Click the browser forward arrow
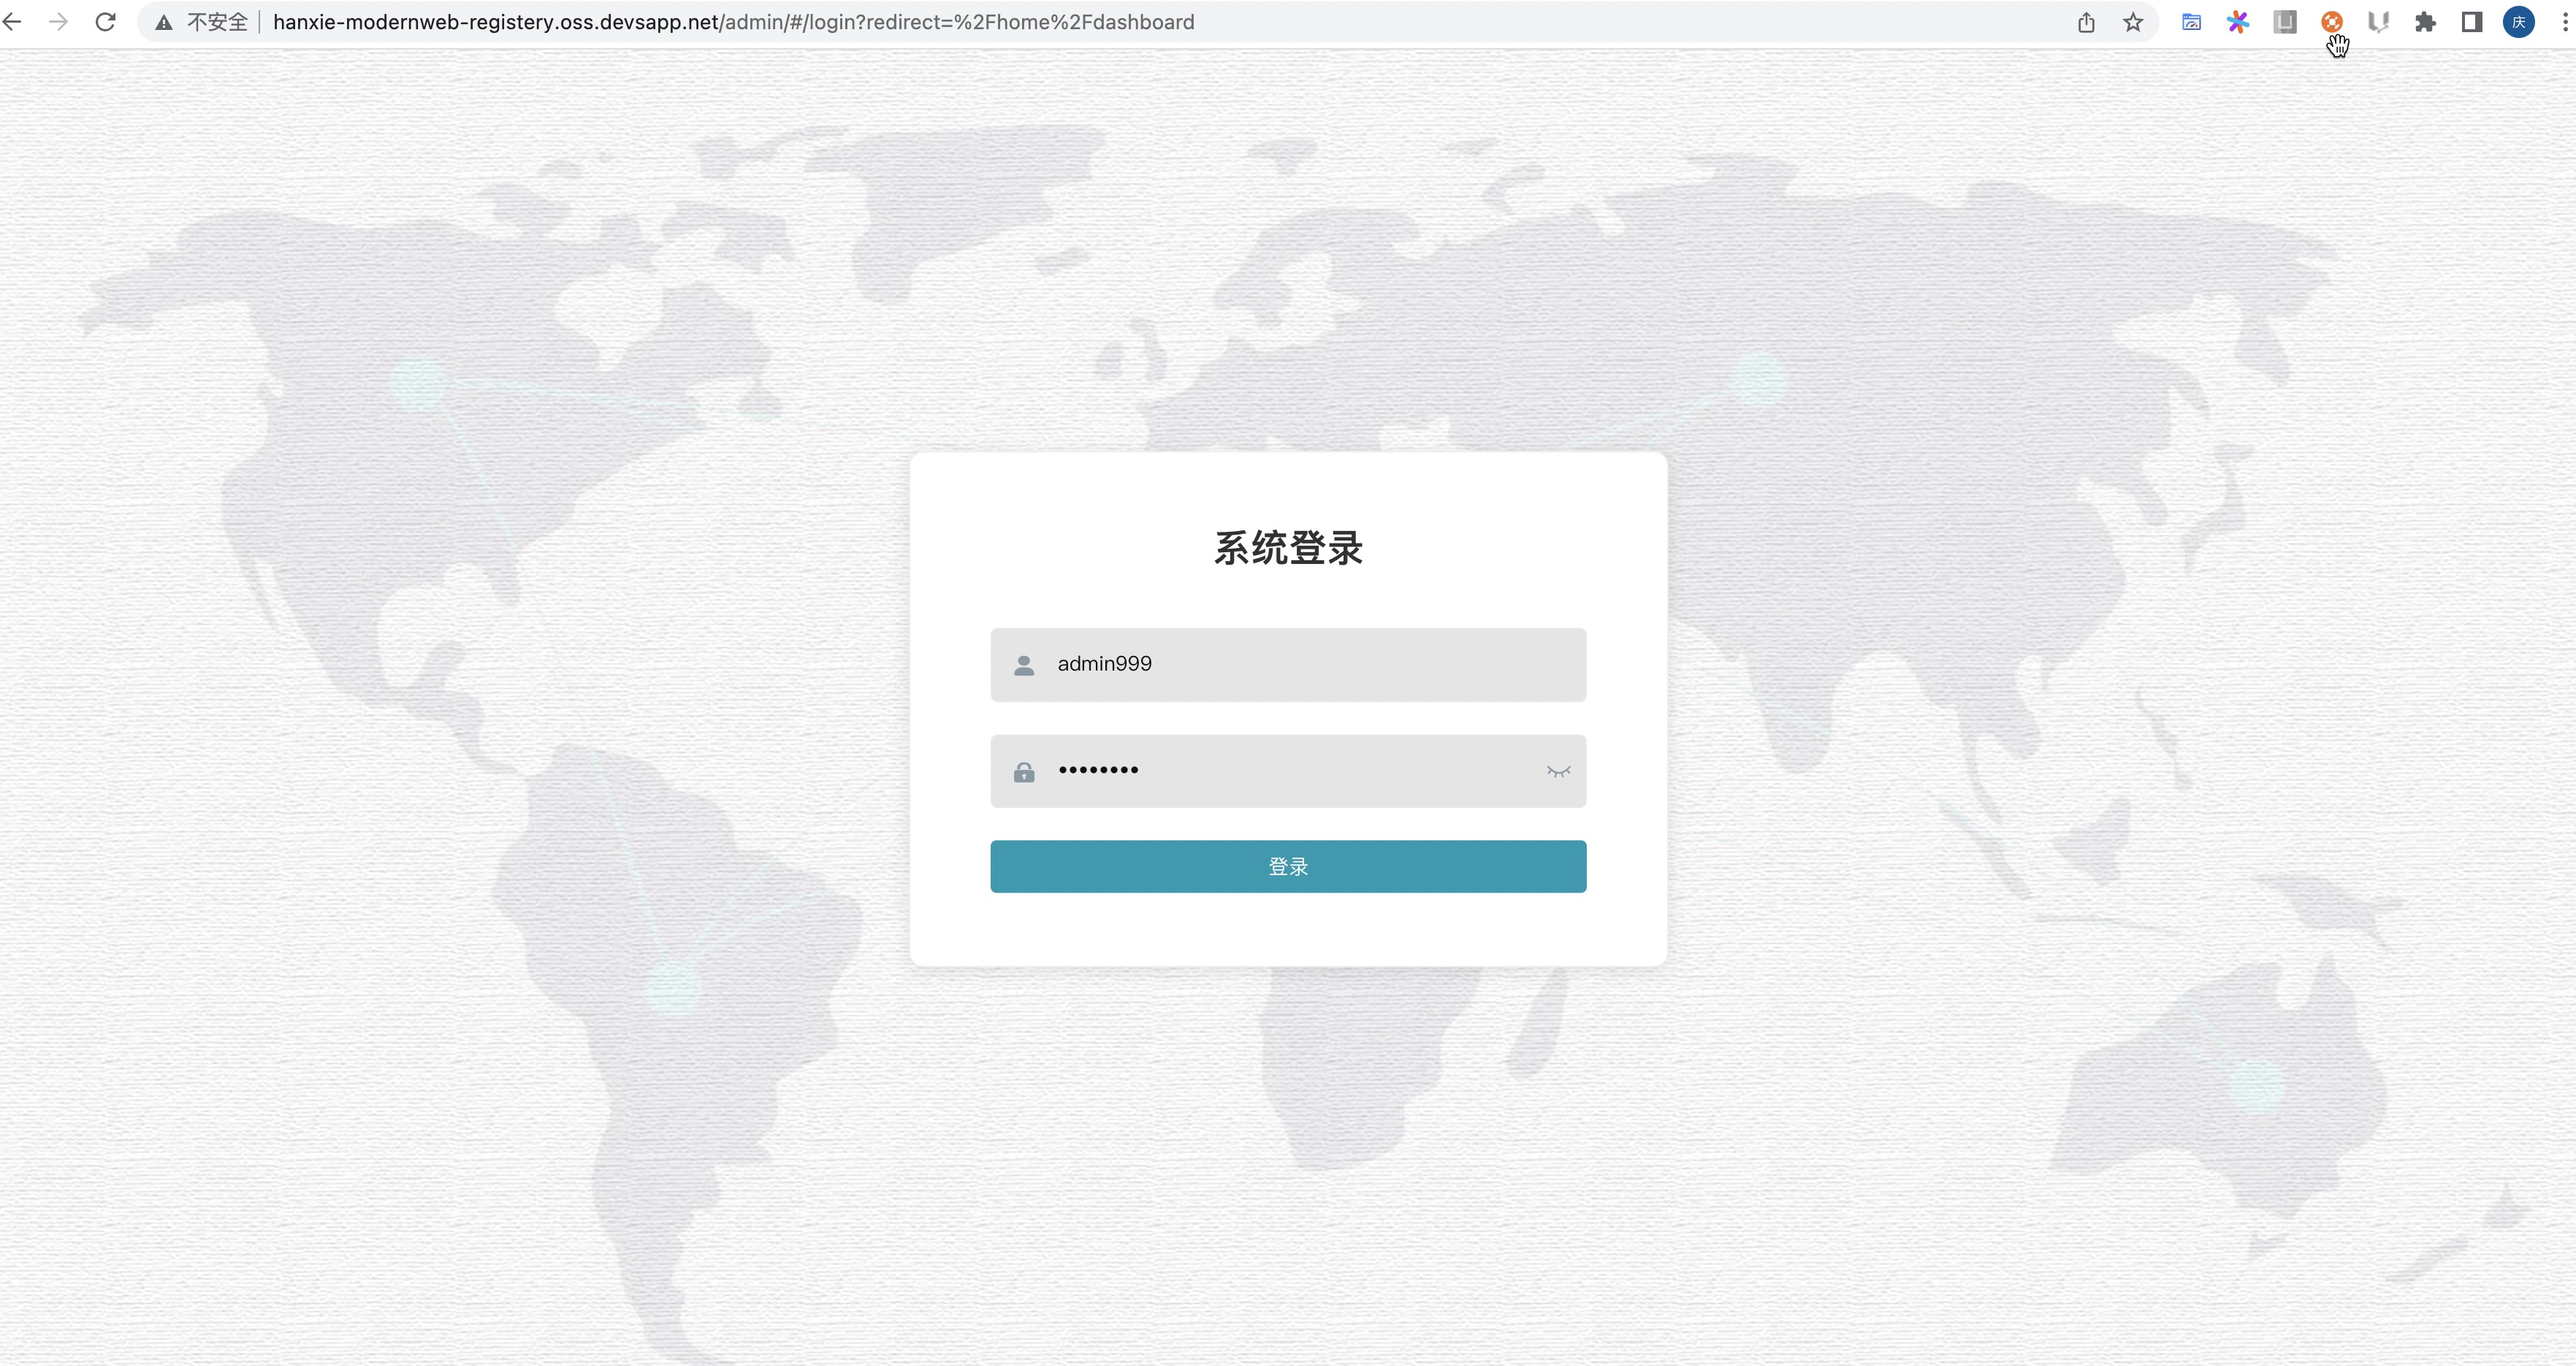The image size is (2576, 1366). pos(59,22)
